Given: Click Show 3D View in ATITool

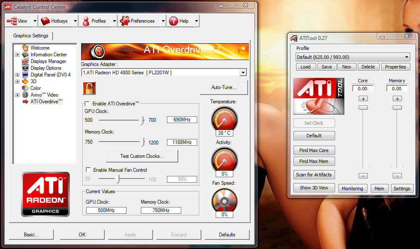Looking at the screenshot, I should (x=314, y=188).
